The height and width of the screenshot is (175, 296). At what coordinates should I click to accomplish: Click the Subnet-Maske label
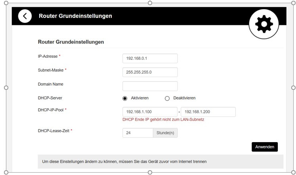point(51,70)
